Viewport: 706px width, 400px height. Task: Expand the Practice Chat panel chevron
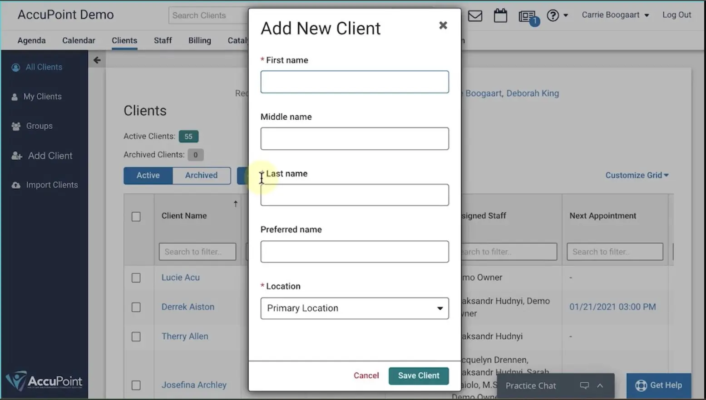click(600, 385)
